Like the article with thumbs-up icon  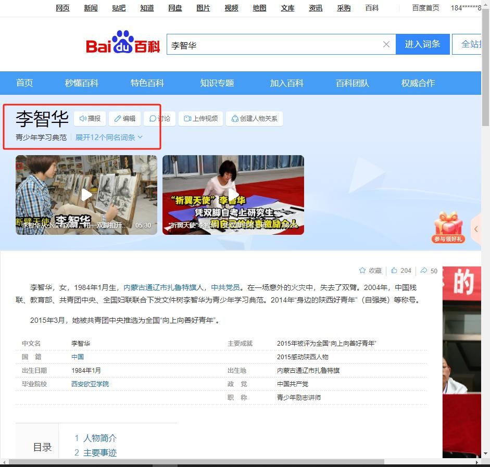[394, 271]
